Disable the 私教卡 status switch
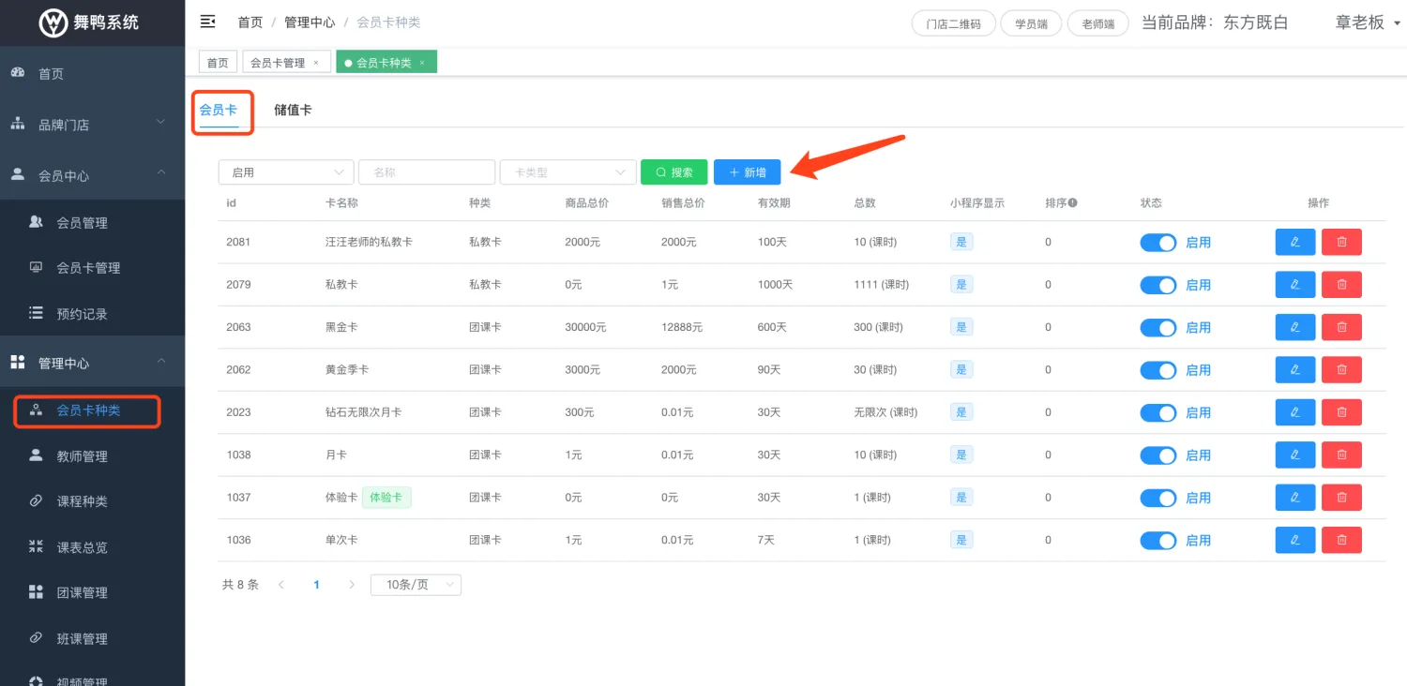Viewport: 1407px width, 686px height. (x=1157, y=285)
